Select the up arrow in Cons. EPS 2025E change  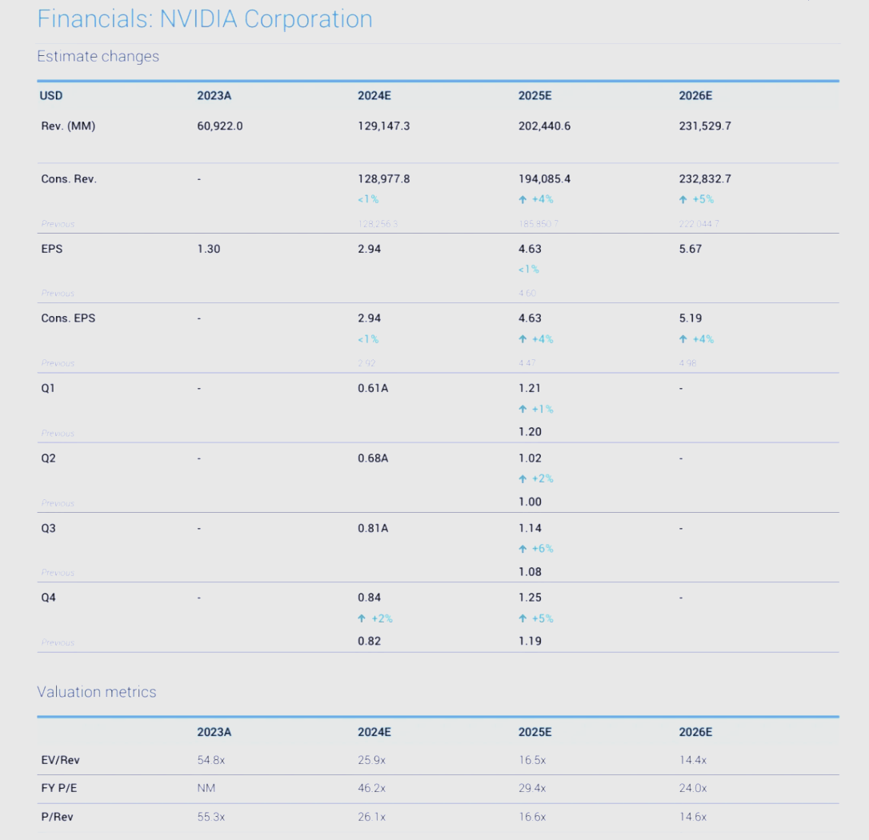click(523, 339)
